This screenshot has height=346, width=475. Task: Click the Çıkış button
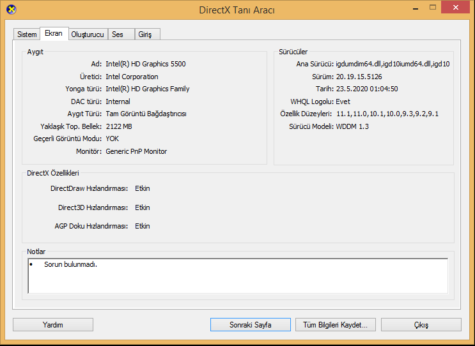421,325
